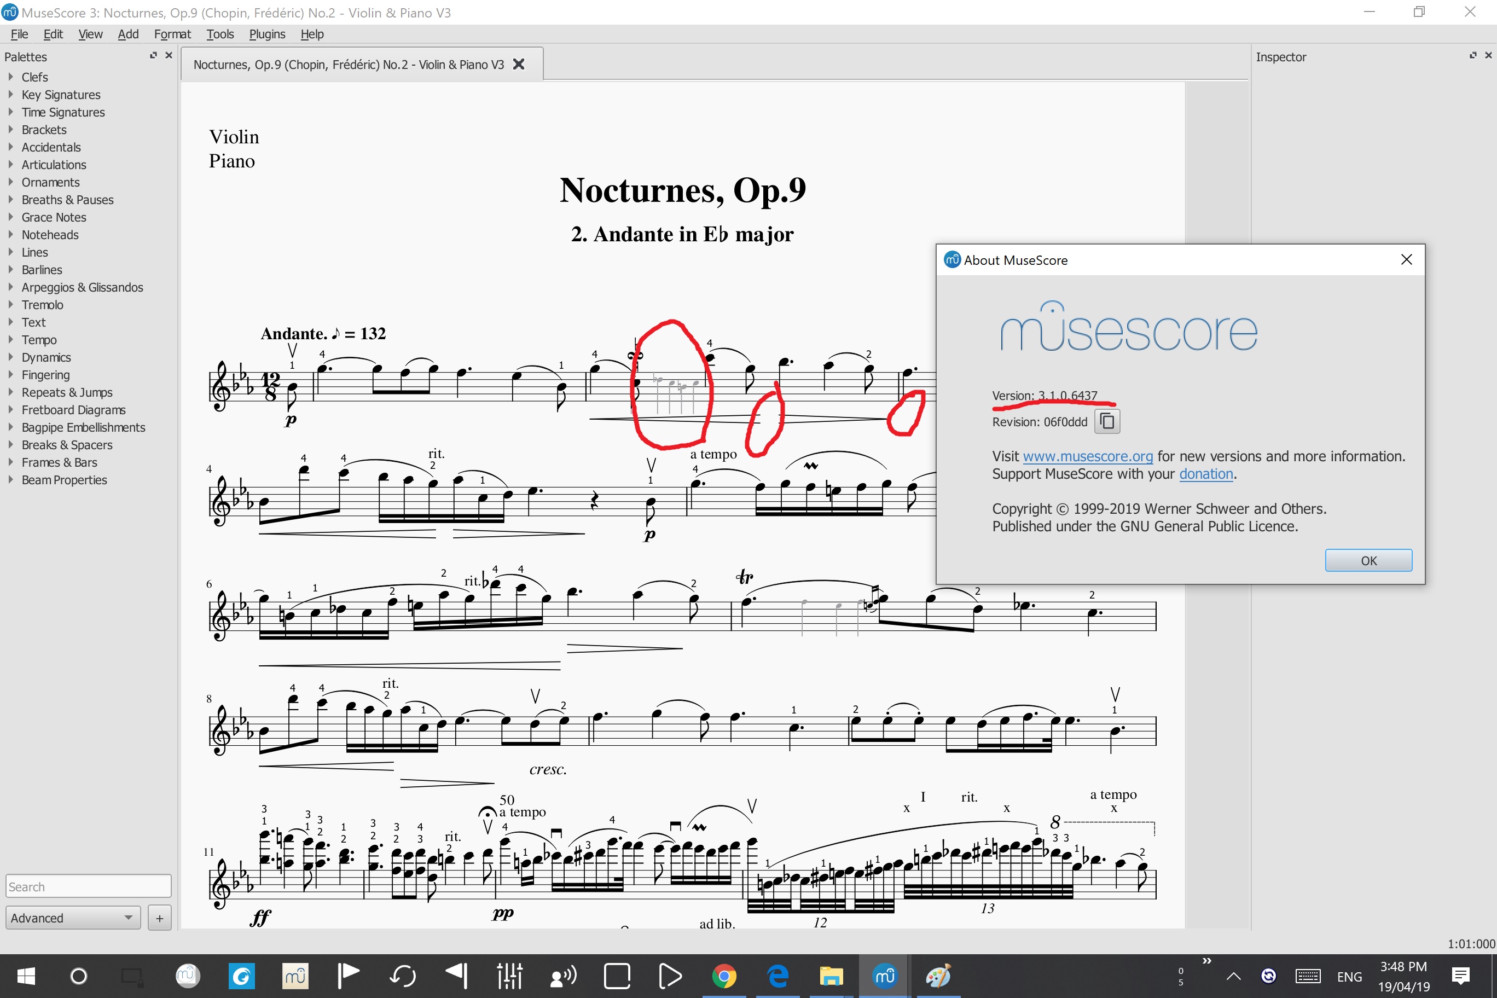The image size is (1497, 998).
Task: Open the Add menu
Action: pos(128,34)
